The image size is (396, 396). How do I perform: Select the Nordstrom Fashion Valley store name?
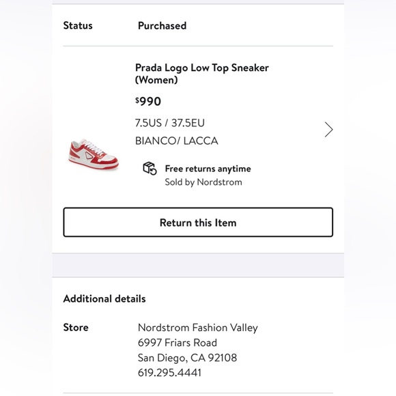point(198,328)
